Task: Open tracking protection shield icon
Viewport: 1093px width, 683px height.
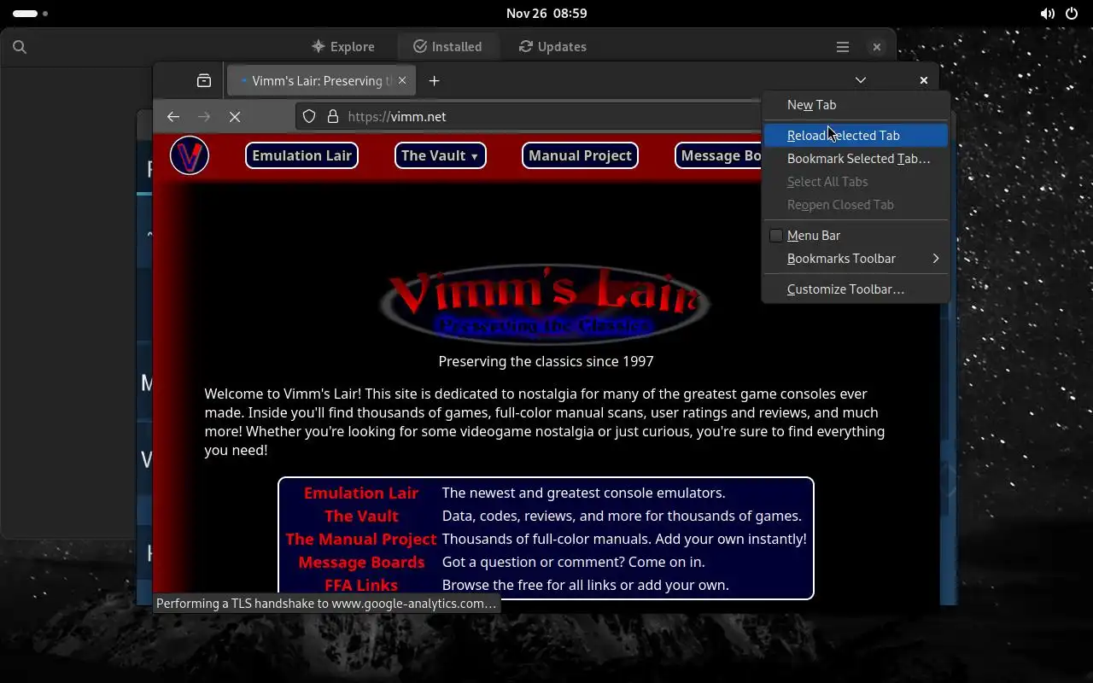Action: 310,116
